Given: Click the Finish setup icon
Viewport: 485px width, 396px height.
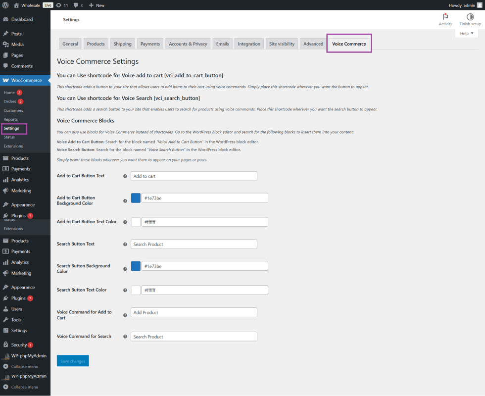Looking at the screenshot, I should (x=470, y=19).
